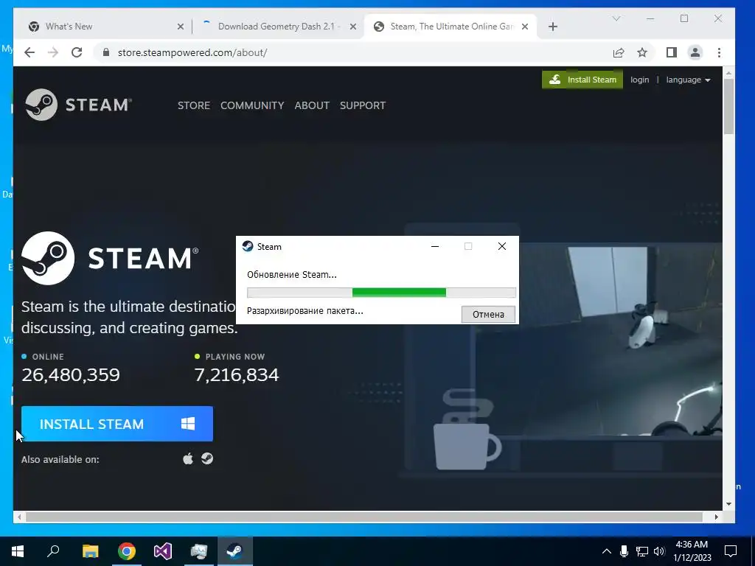
Task: Go back in browser
Action: pos(29,52)
